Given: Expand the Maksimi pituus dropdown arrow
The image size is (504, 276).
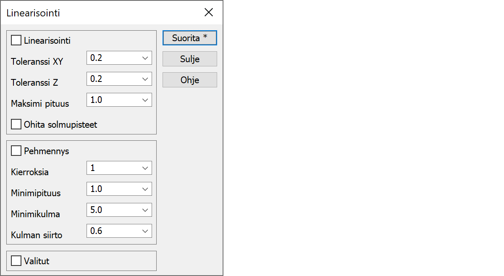Looking at the screenshot, I should [145, 100].
